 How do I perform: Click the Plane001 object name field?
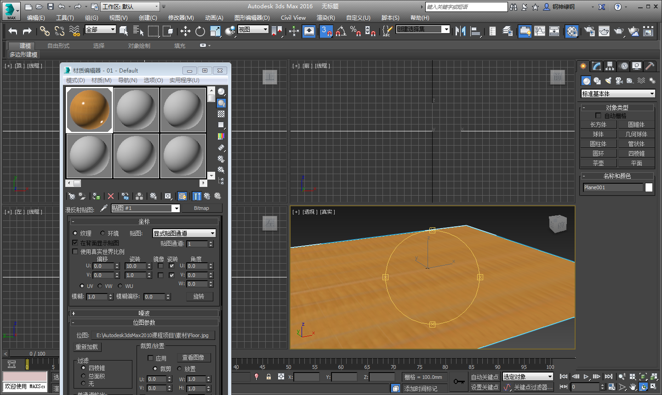click(613, 187)
